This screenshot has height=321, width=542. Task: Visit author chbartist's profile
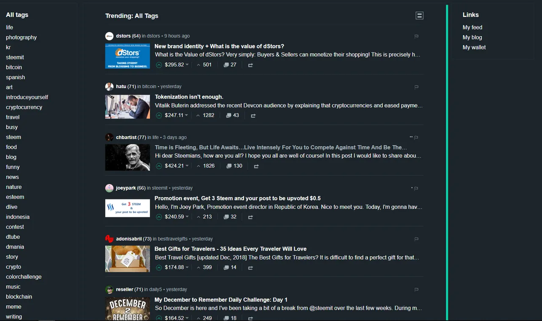click(x=126, y=137)
